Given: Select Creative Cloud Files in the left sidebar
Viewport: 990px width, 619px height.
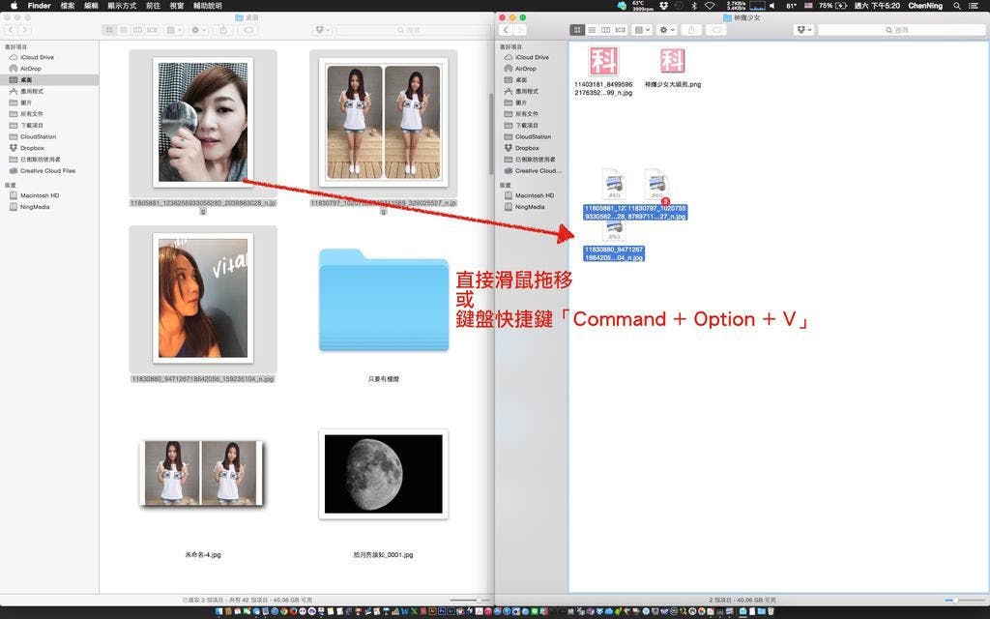Looking at the screenshot, I should tap(47, 170).
